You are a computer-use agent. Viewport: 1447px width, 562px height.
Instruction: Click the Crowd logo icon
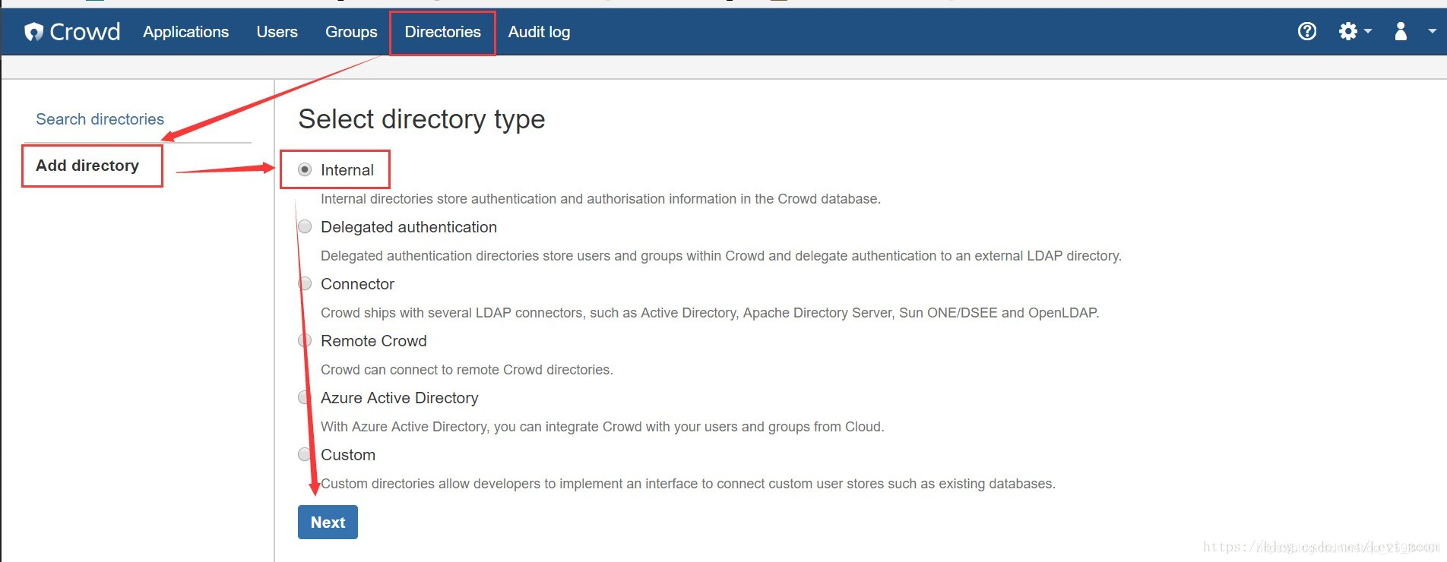(x=33, y=31)
